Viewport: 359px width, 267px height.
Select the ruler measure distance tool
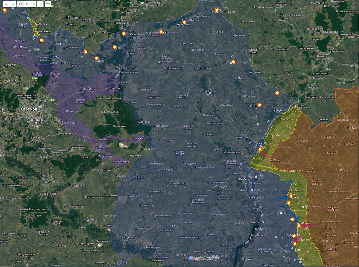click(x=48, y=4)
